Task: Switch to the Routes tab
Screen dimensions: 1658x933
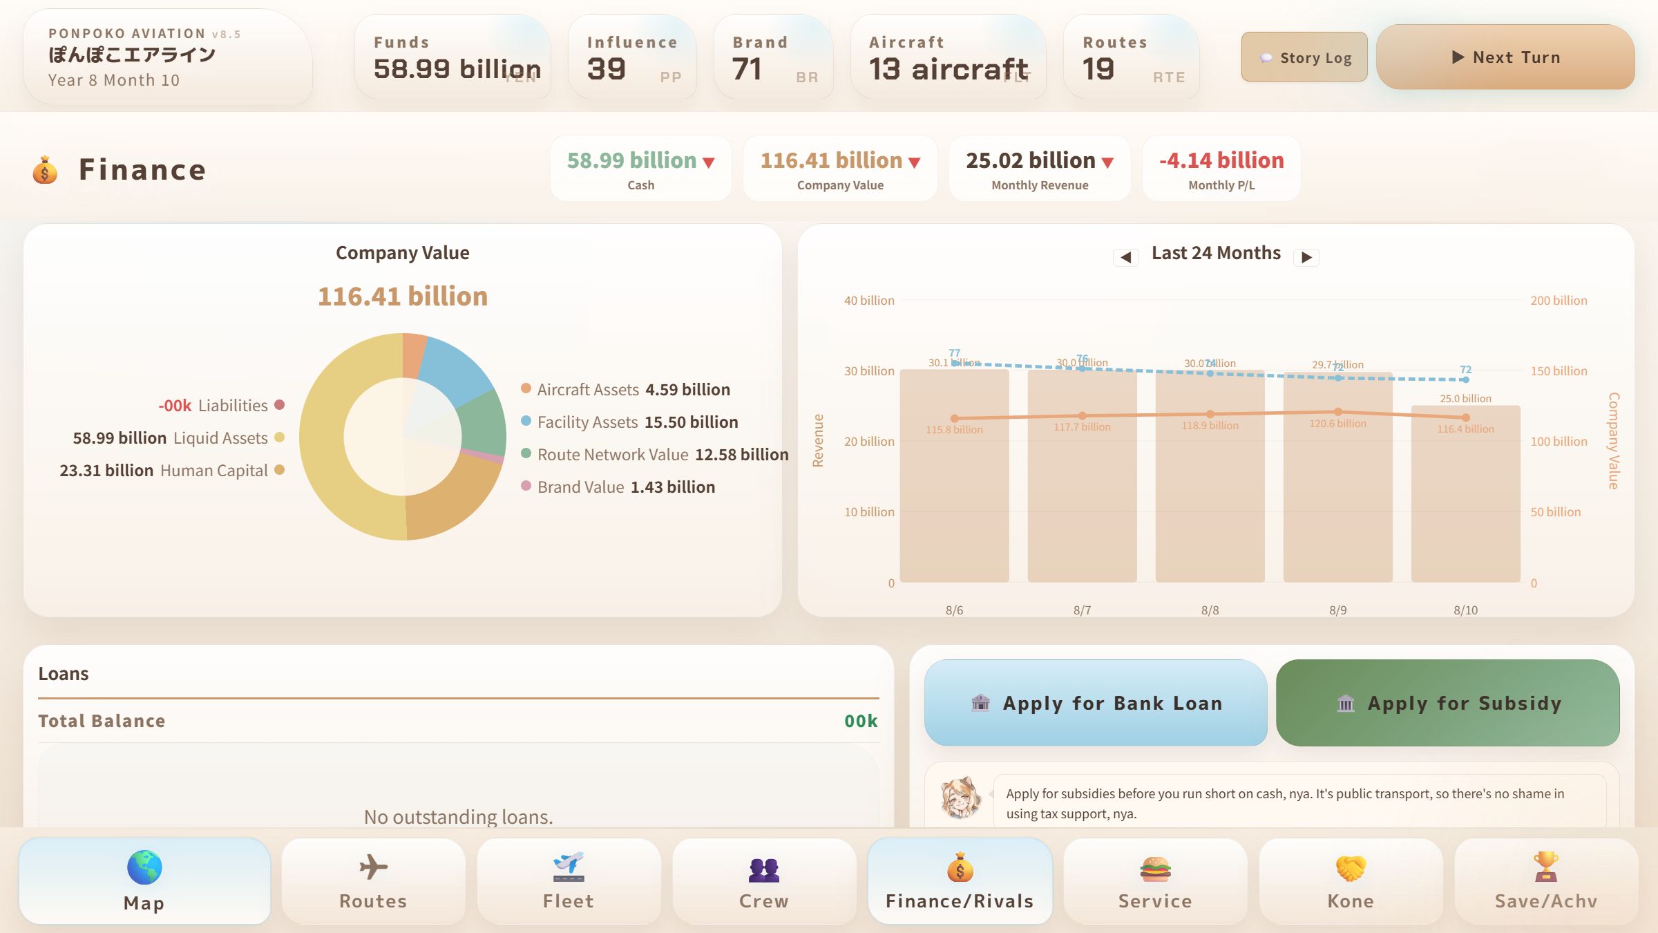Action: coord(373,881)
